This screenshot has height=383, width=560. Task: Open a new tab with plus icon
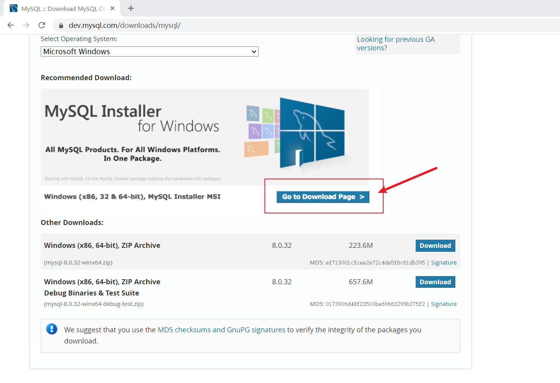point(131,8)
